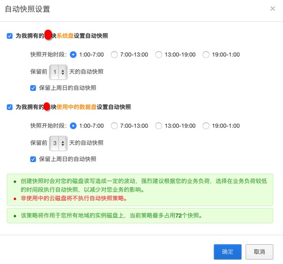
Task: Click the 取消 button
Action: 260,252
